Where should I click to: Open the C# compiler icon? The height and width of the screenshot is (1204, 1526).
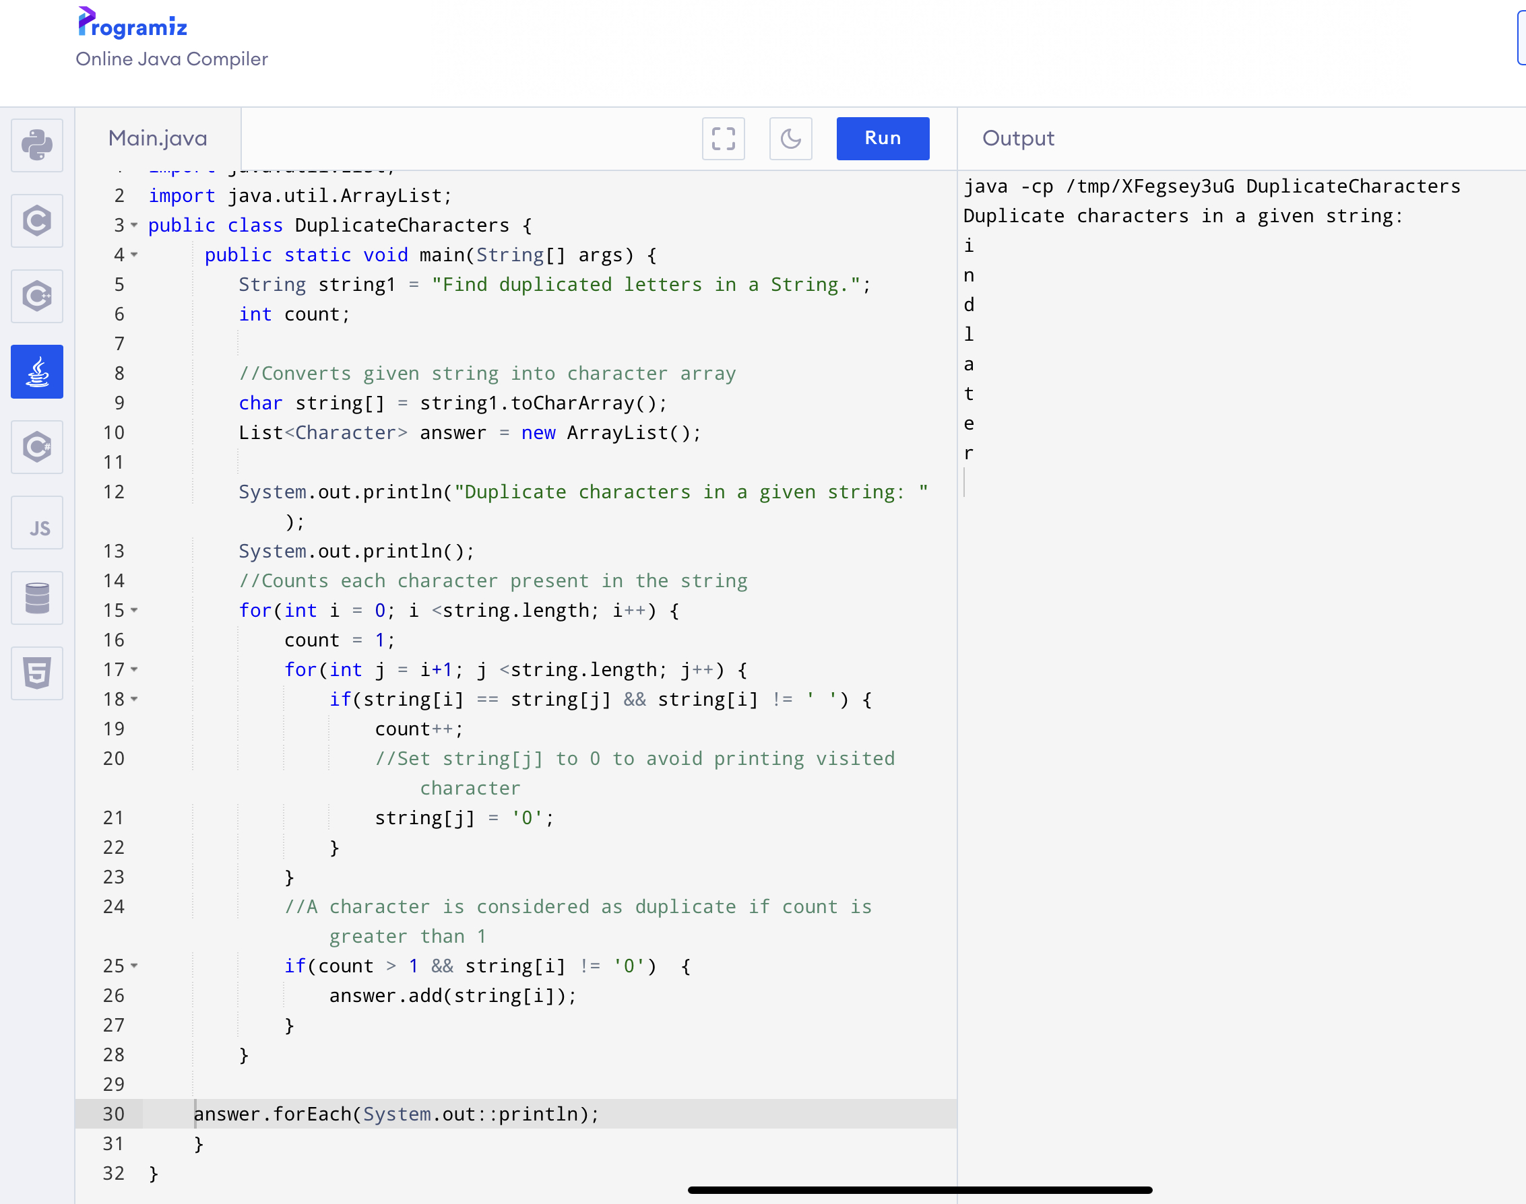(36, 447)
